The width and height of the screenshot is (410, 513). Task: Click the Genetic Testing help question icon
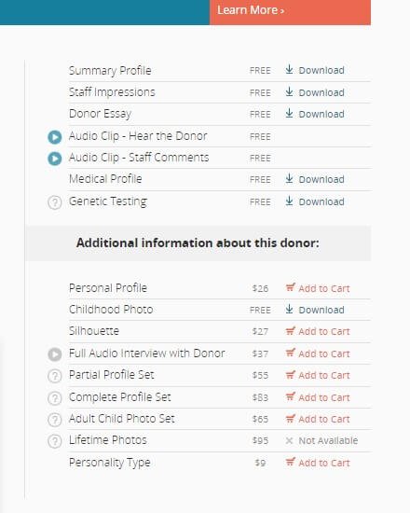click(55, 202)
